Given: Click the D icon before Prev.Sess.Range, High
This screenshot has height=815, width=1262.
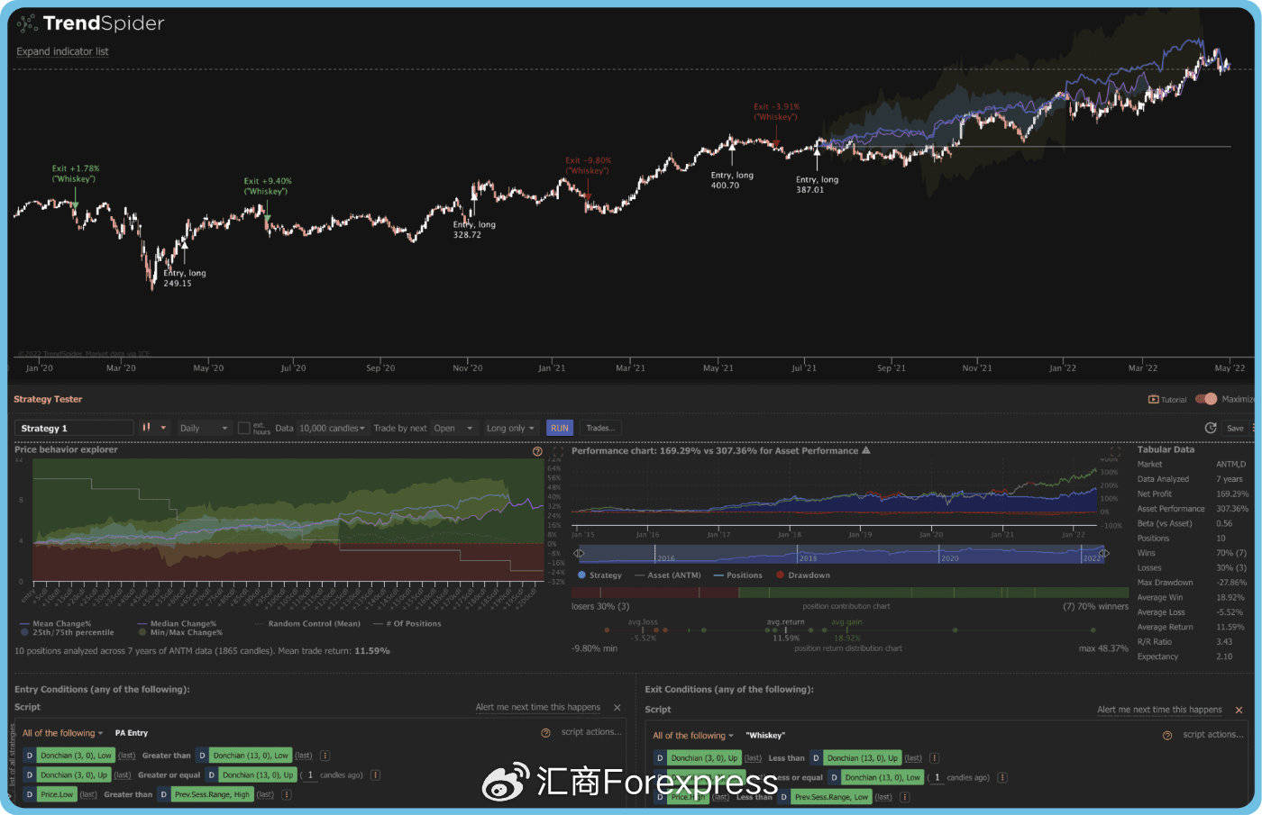Looking at the screenshot, I should pyautogui.click(x=164, y=794).
